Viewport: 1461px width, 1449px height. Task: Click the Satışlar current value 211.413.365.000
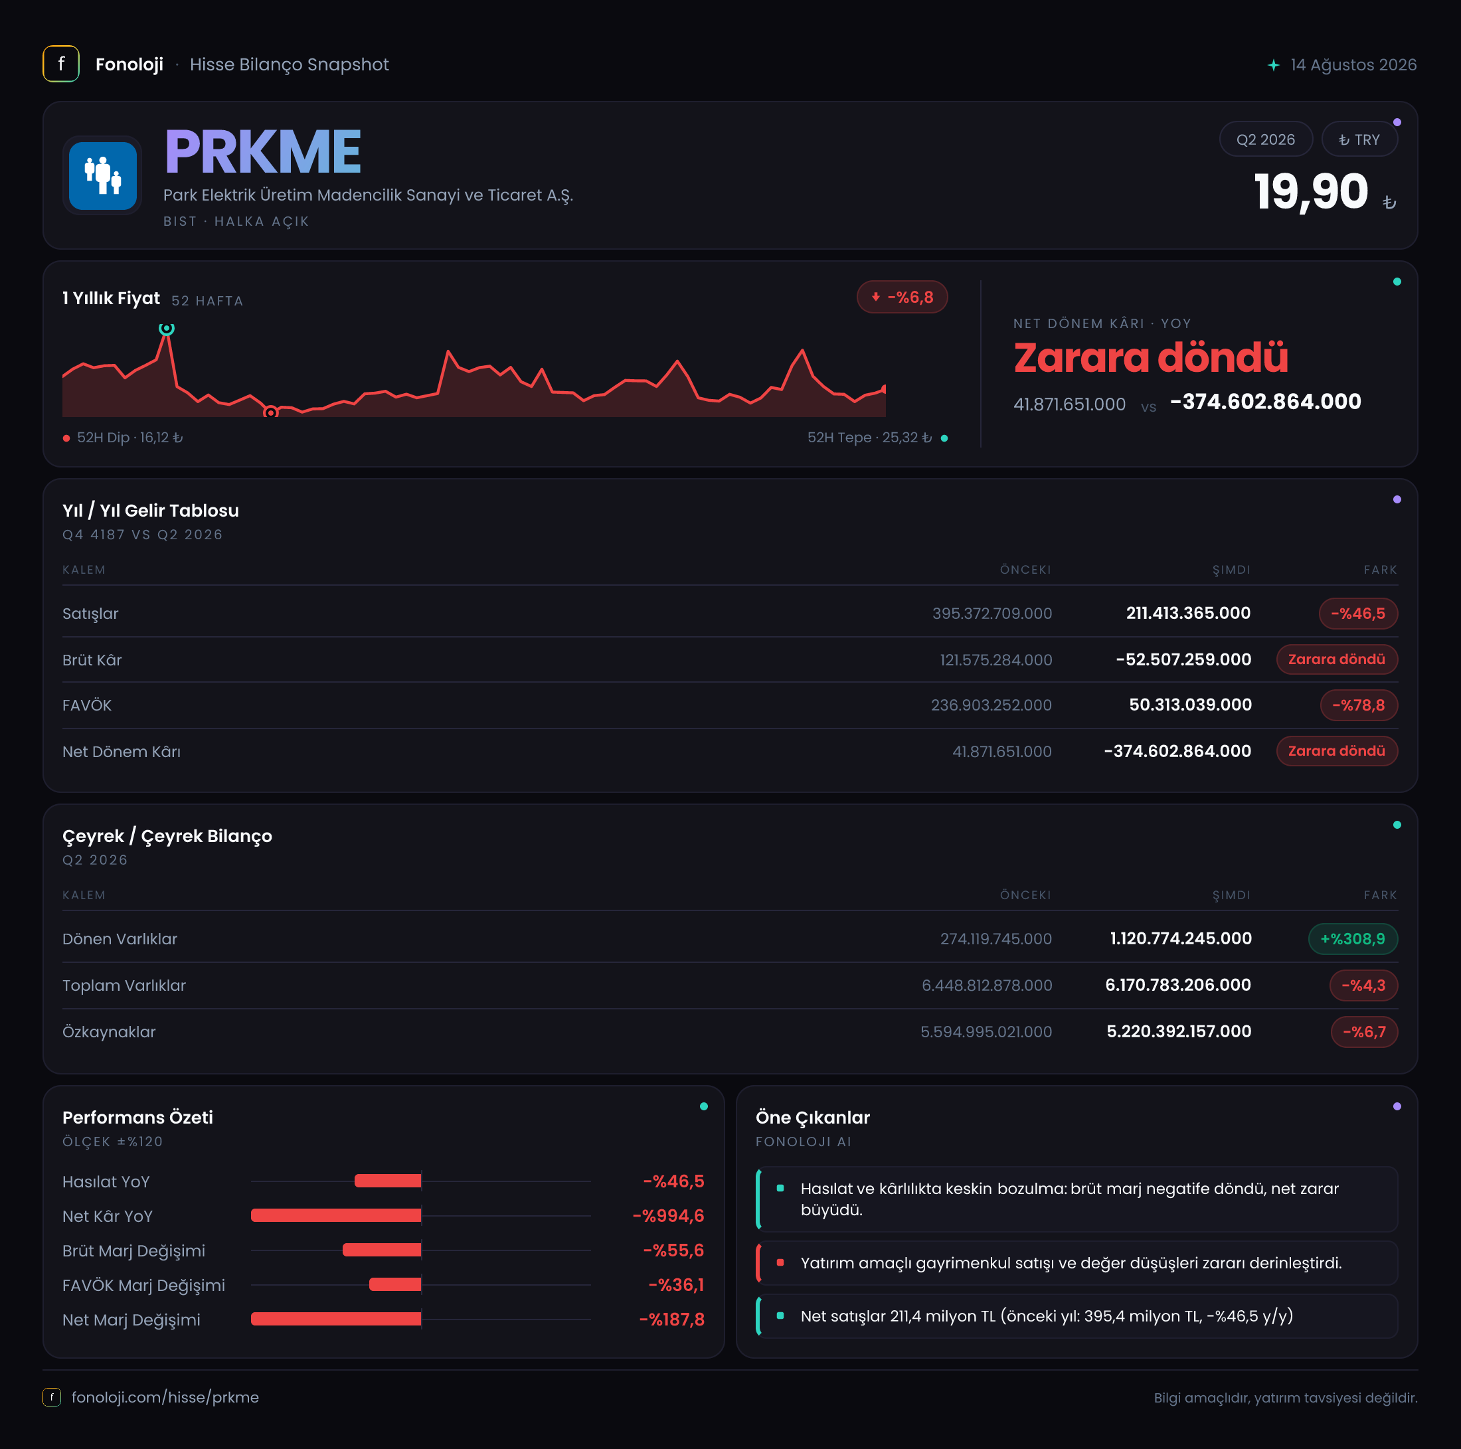click(1188, 614)
